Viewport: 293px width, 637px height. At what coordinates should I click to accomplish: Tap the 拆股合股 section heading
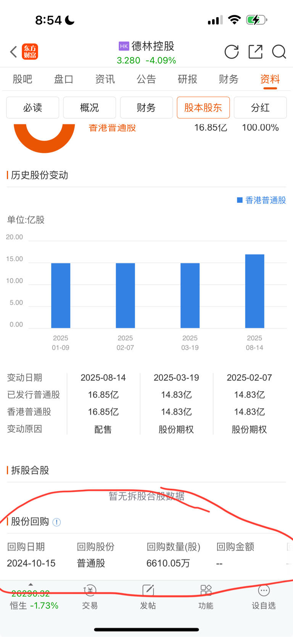click(30, 470)
